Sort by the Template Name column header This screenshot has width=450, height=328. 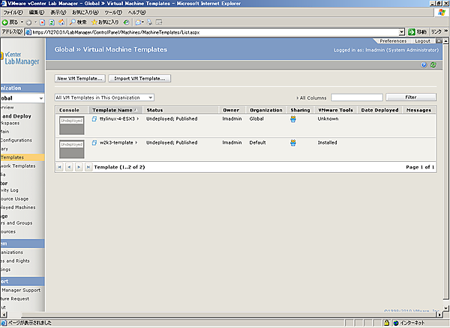click(109, 110)
